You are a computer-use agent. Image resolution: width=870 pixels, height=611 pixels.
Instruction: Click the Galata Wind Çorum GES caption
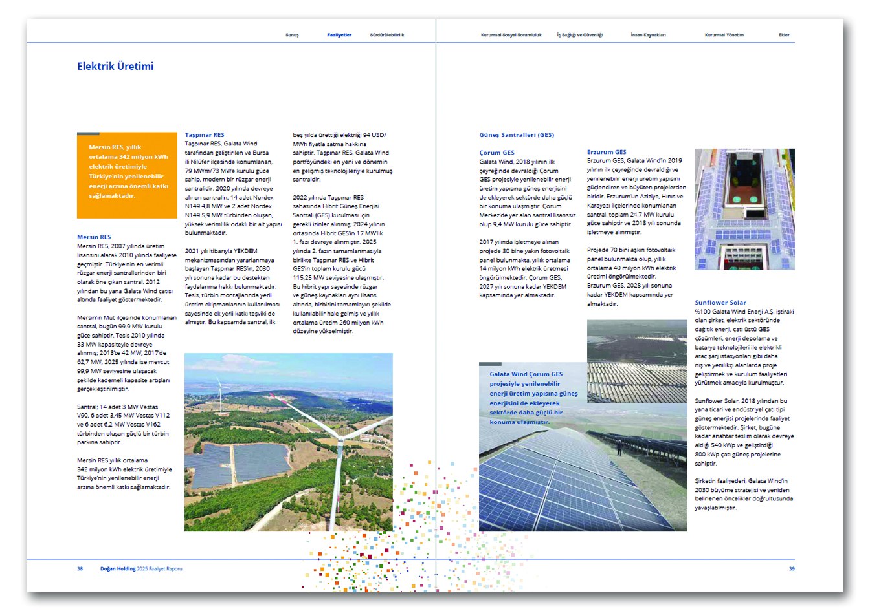[x=533, y=398]
